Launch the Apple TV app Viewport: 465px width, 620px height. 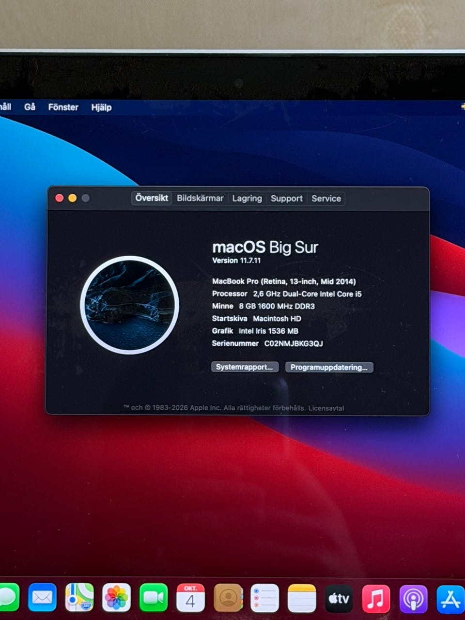(x=339, y=598)
